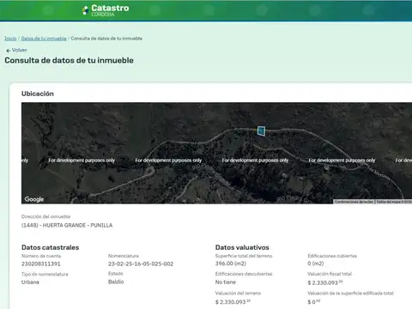412x309 pixels.
Task: Click the 'Baldío' estado value
Action: click(x=116, y=282)
